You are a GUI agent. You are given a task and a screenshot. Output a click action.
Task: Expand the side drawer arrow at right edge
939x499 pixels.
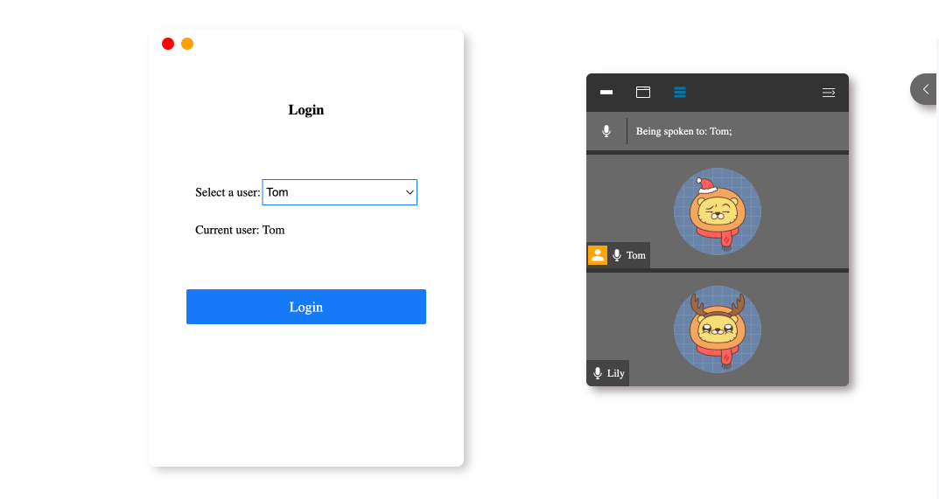(925, 89)
